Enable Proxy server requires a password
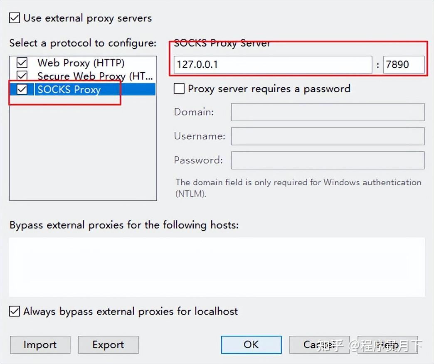The height and width of the screenshot is (364, 434). [179, 89]
